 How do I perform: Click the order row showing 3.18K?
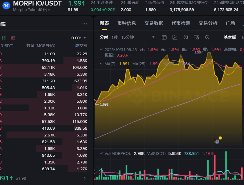[43, 74]
